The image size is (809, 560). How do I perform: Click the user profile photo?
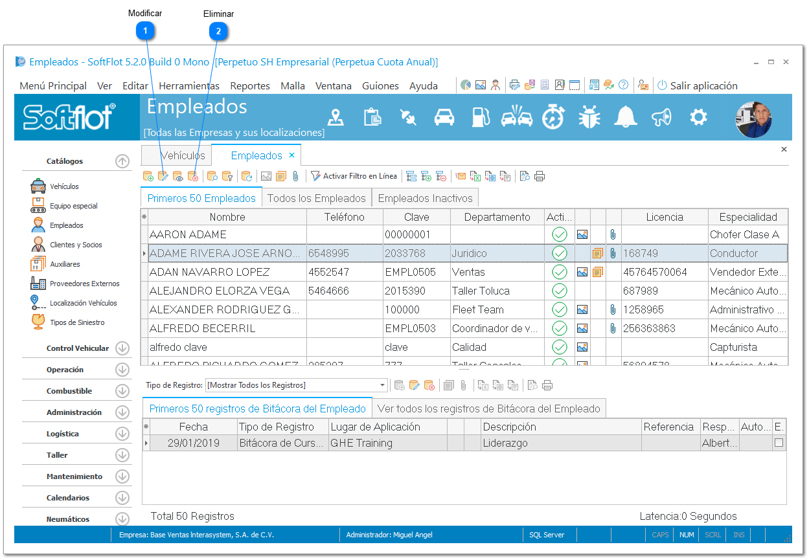point(754,120)
